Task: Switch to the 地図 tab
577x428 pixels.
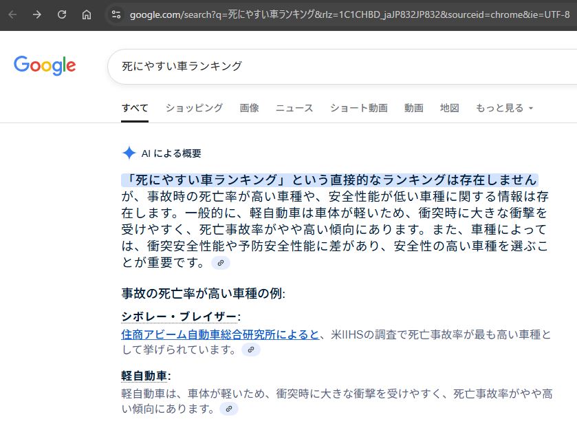Action: [x=449, y=108]
